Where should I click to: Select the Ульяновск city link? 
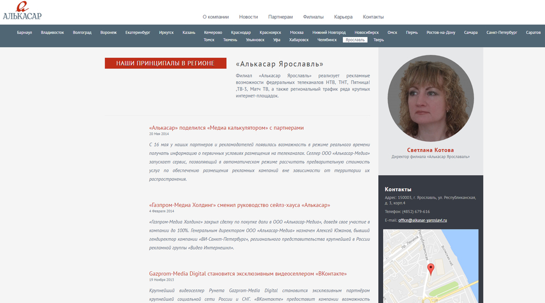255,40
